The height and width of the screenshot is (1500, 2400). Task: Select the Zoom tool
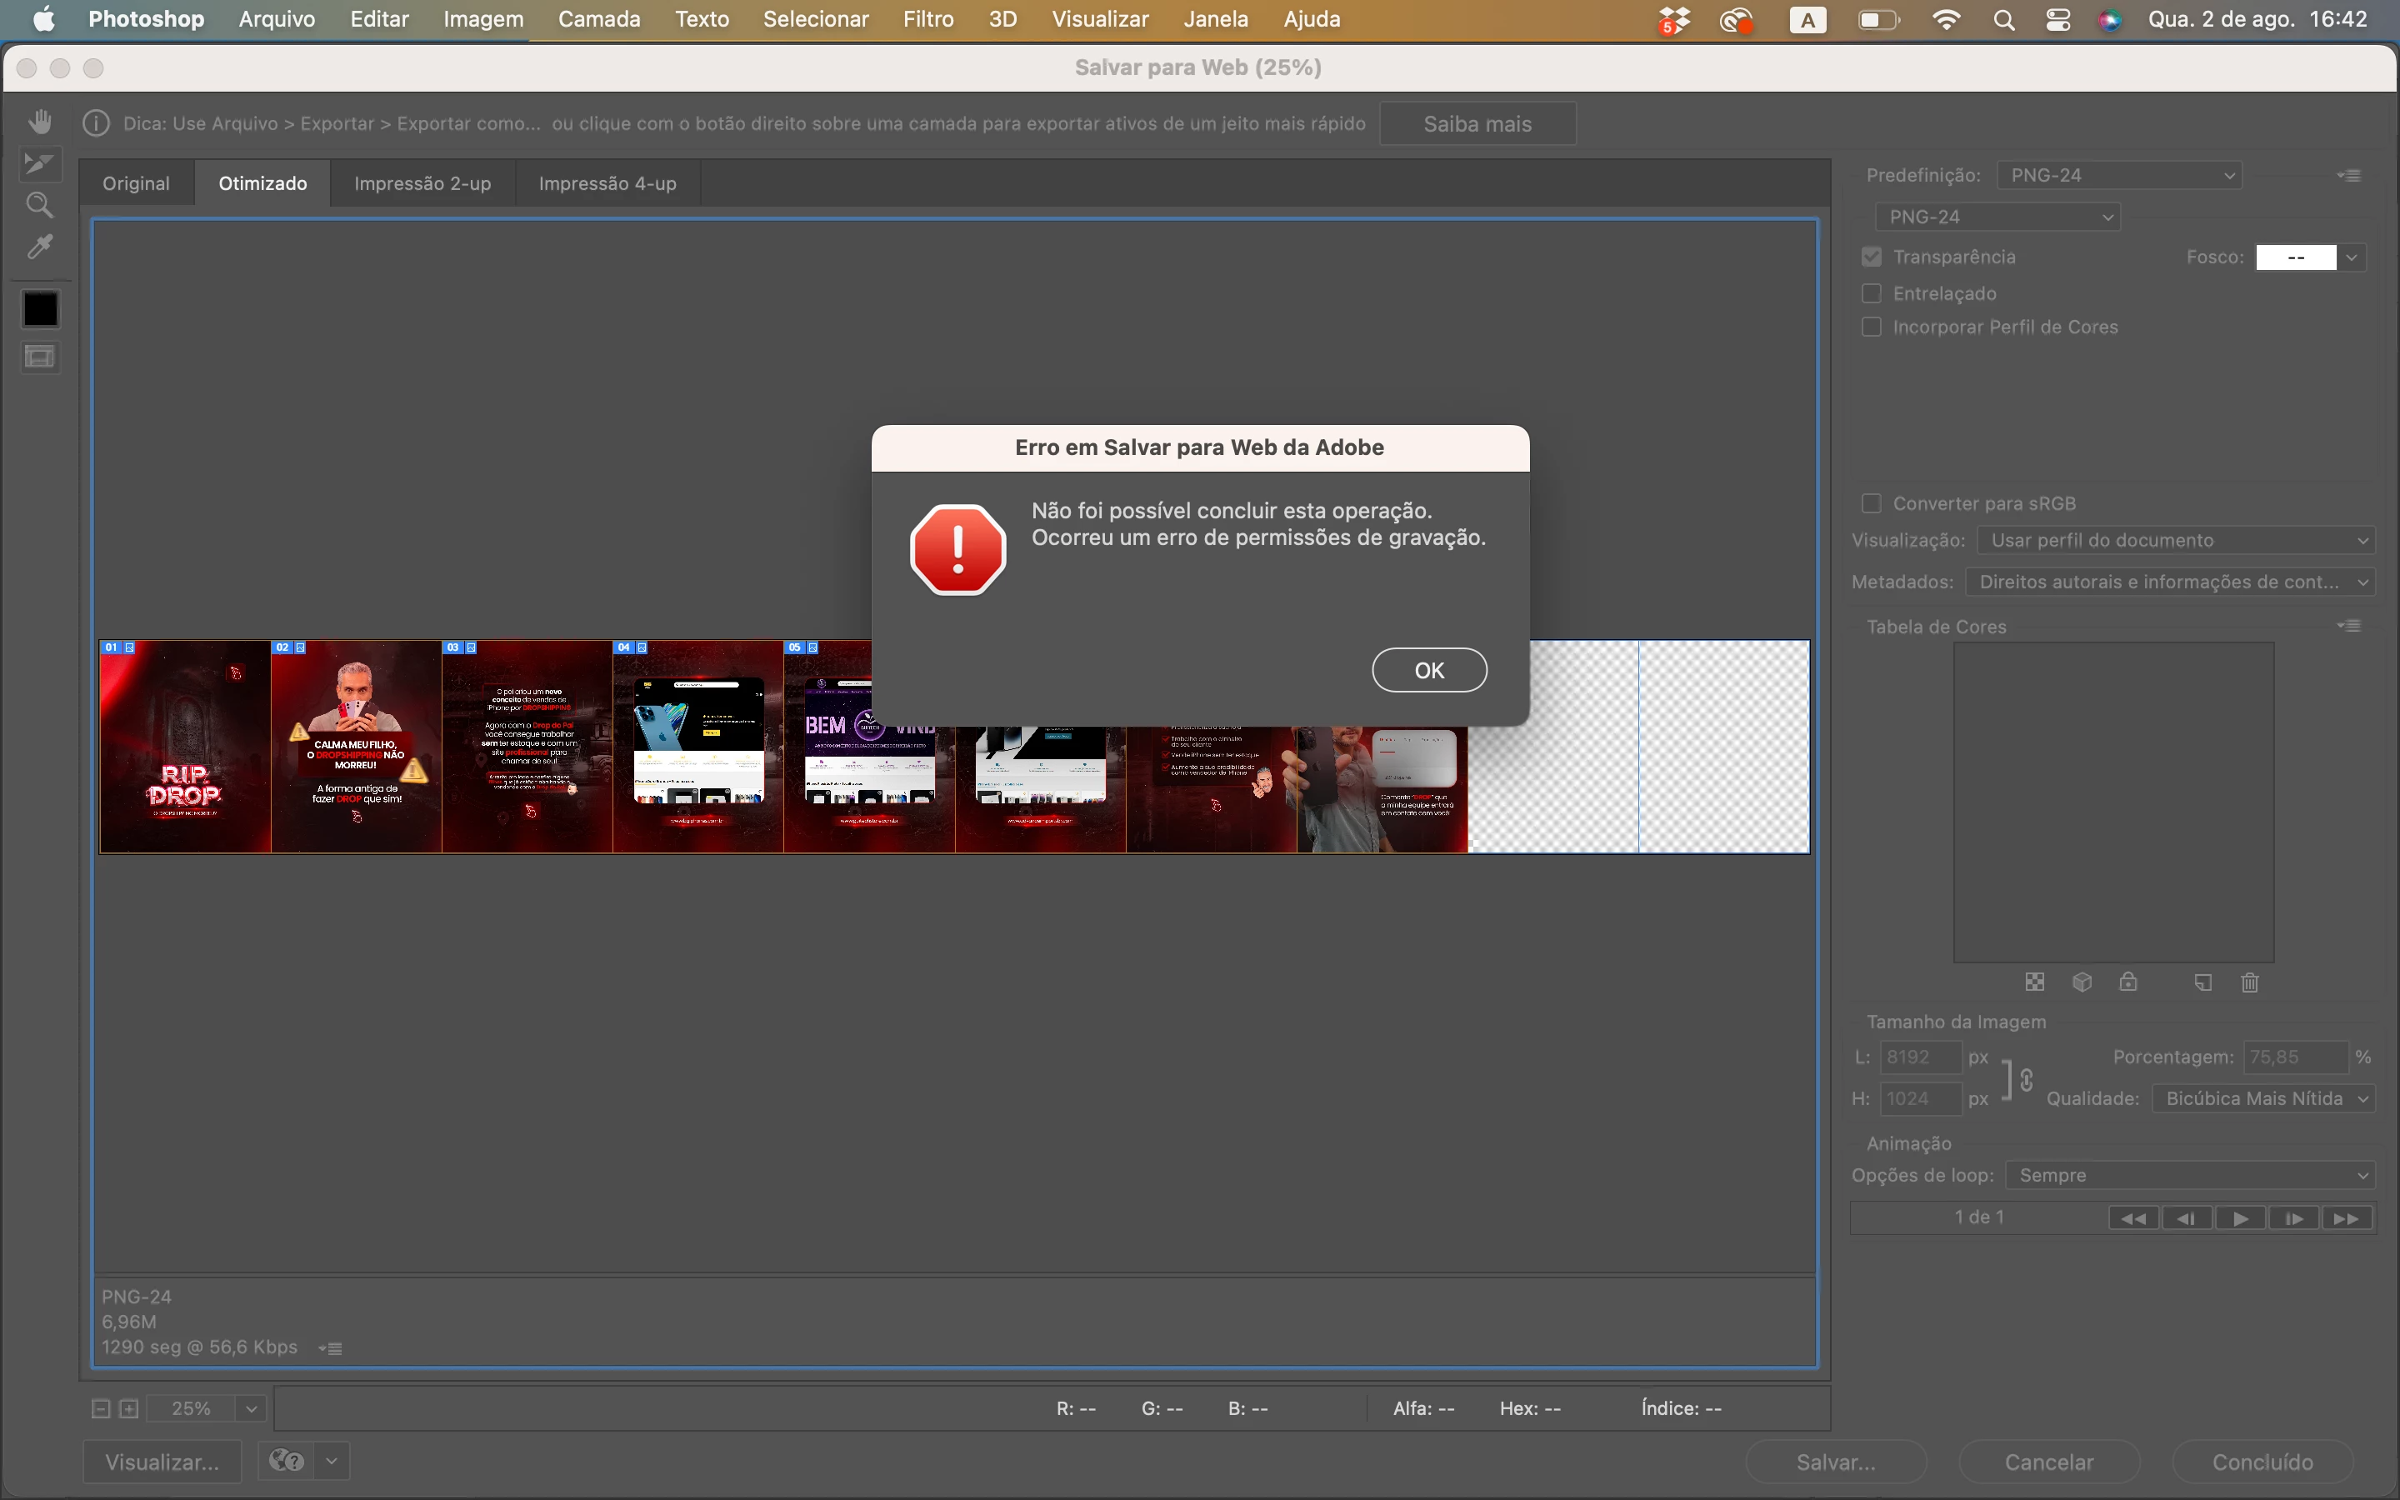[x=40, y=205]
